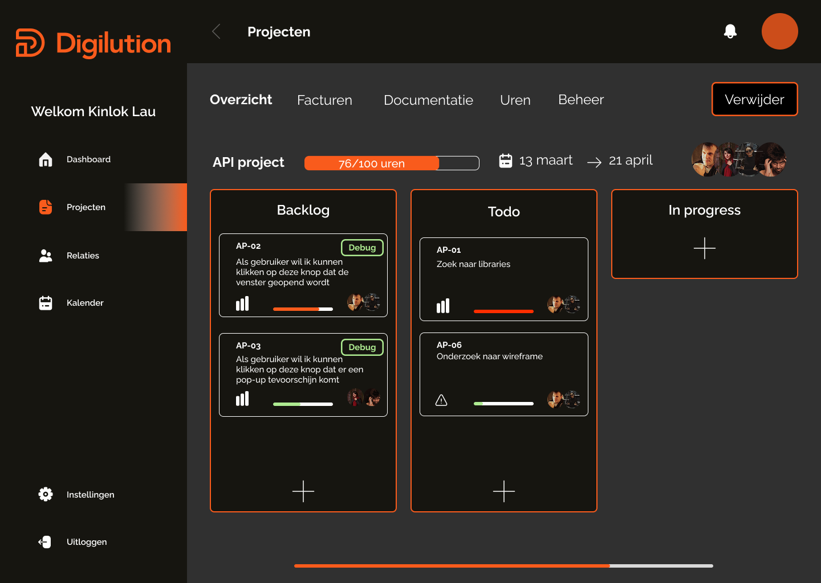
Task: Open notifications bell icon
Action: click(730, 31)
